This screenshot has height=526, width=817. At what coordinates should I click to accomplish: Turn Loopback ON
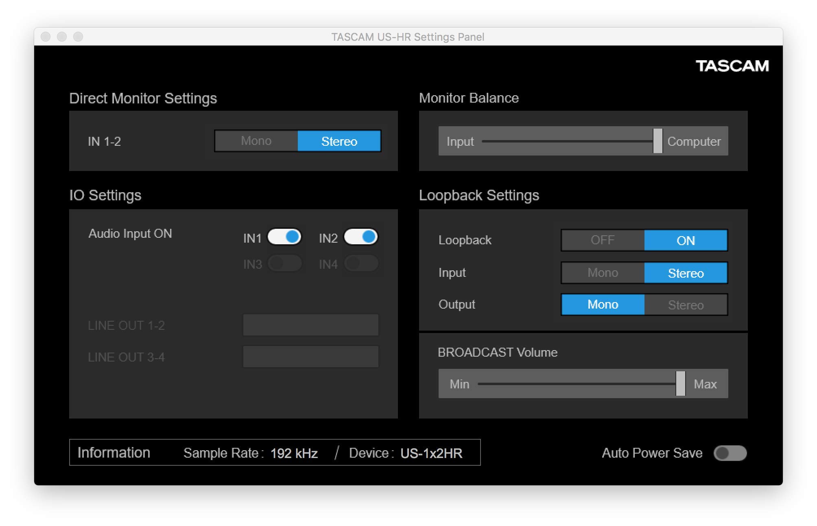[x=686, y=240]
